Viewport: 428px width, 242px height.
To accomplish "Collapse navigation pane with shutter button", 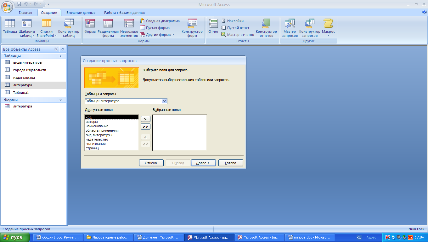I will coord(63,49).
